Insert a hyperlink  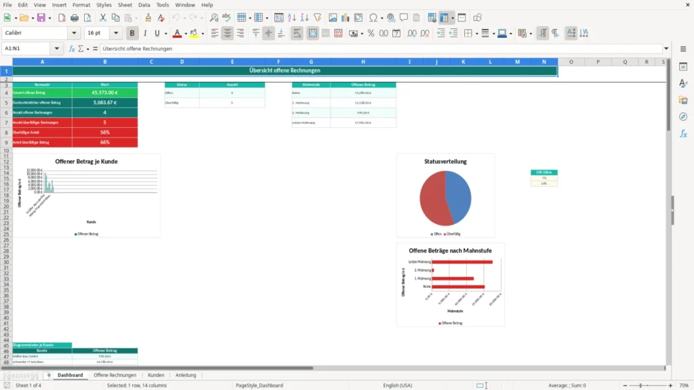[x=391, y=18]
